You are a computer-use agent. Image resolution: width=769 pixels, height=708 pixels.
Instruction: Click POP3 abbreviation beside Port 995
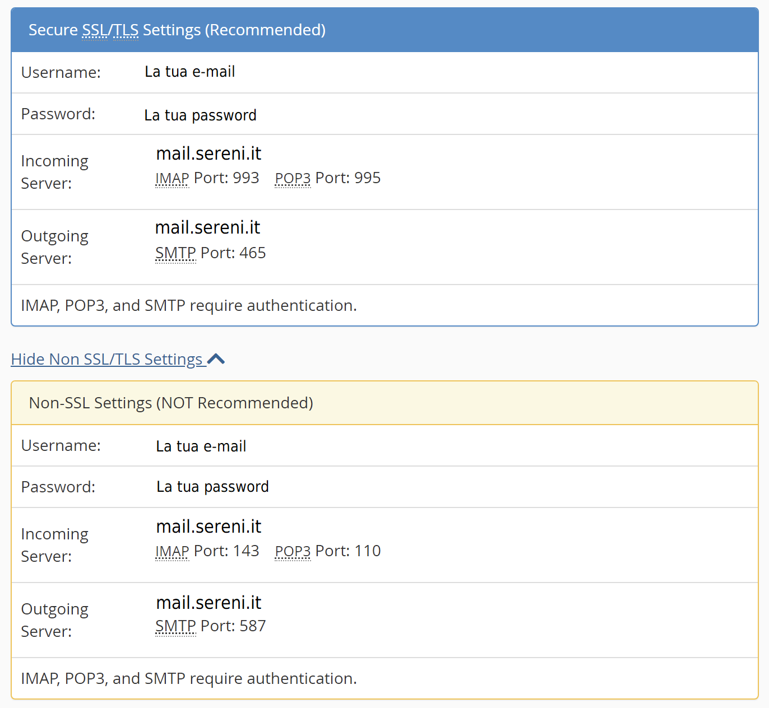click(x=293, y=179)
